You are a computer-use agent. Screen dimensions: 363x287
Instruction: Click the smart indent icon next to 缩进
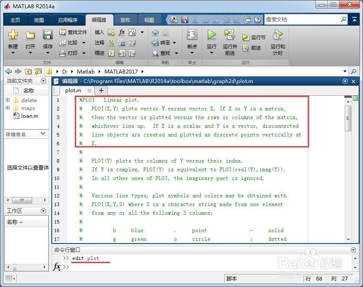click(x=111, y=53)
